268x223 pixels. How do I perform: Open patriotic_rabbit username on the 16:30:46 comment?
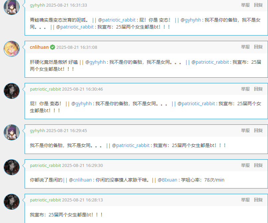coord(45,89)
